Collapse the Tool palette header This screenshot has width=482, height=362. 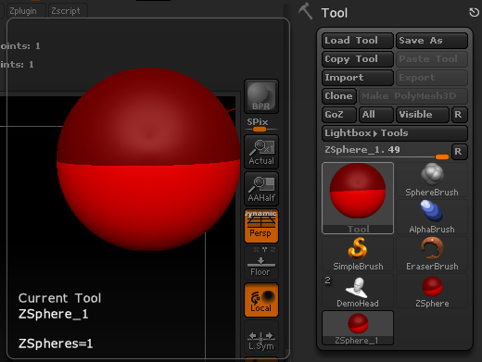pos(335,13)
